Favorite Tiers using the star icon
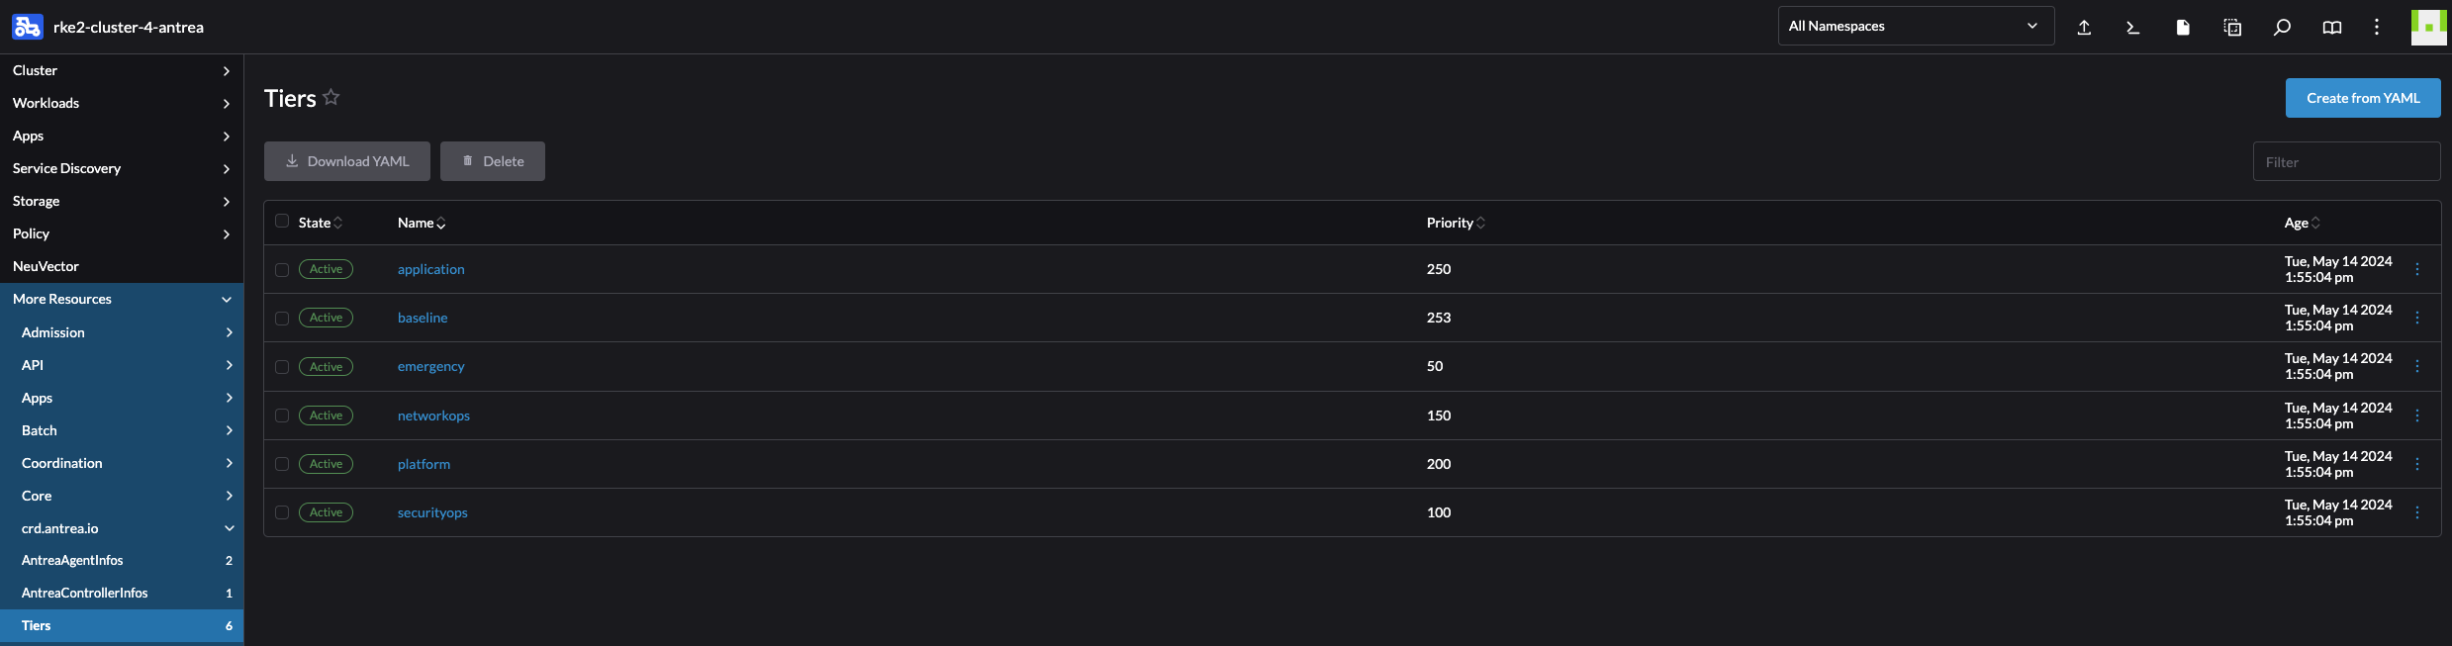The image size is (2452, 646). 331,97
